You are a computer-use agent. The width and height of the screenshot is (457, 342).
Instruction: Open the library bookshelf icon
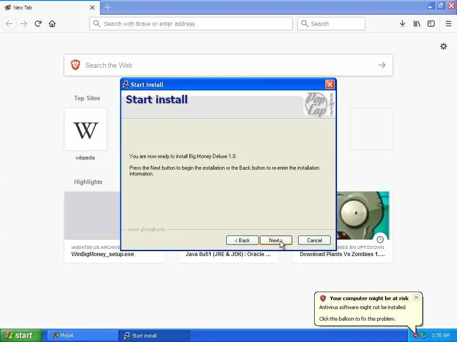click(x=417, y=24)
